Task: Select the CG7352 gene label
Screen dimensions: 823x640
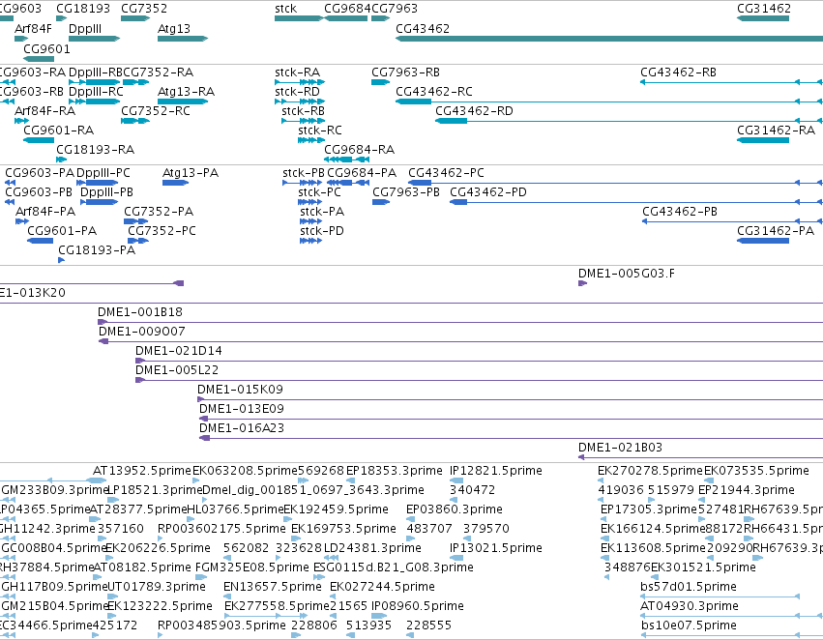Action: point(144,9)
